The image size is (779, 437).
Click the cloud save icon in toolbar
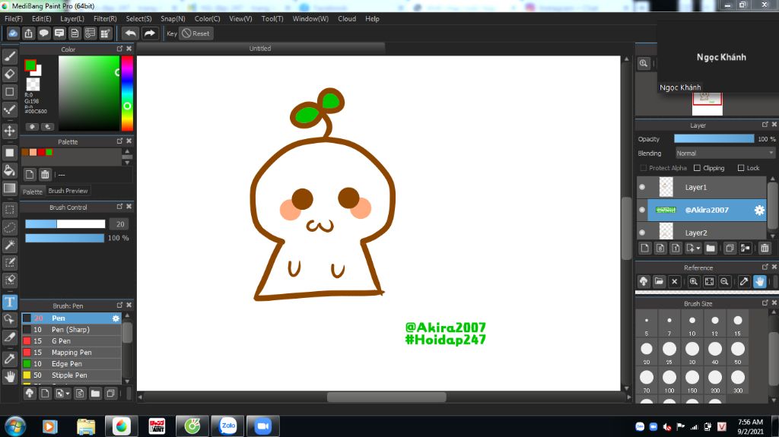pos(13,33)
